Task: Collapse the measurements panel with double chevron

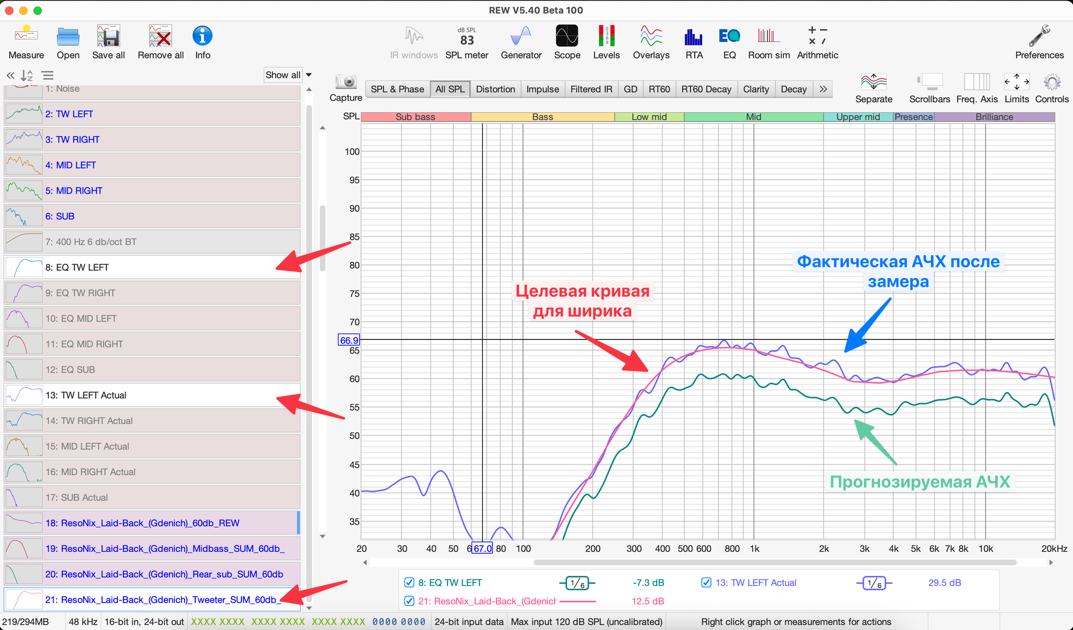Action: point(10,76)
